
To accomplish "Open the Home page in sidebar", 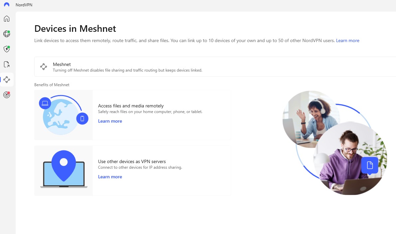I will [x=7, y=19].
